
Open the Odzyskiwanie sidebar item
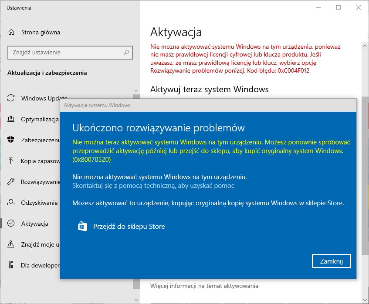pos(39,203)
